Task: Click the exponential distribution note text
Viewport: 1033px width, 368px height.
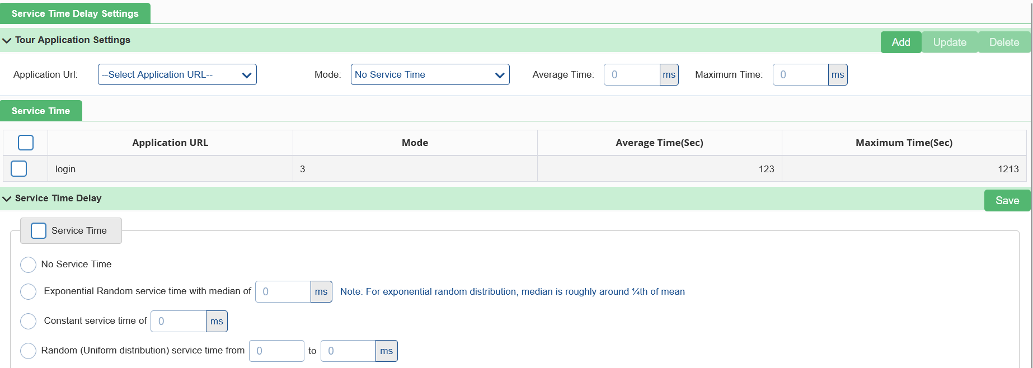Action: (x=513, y=291)
